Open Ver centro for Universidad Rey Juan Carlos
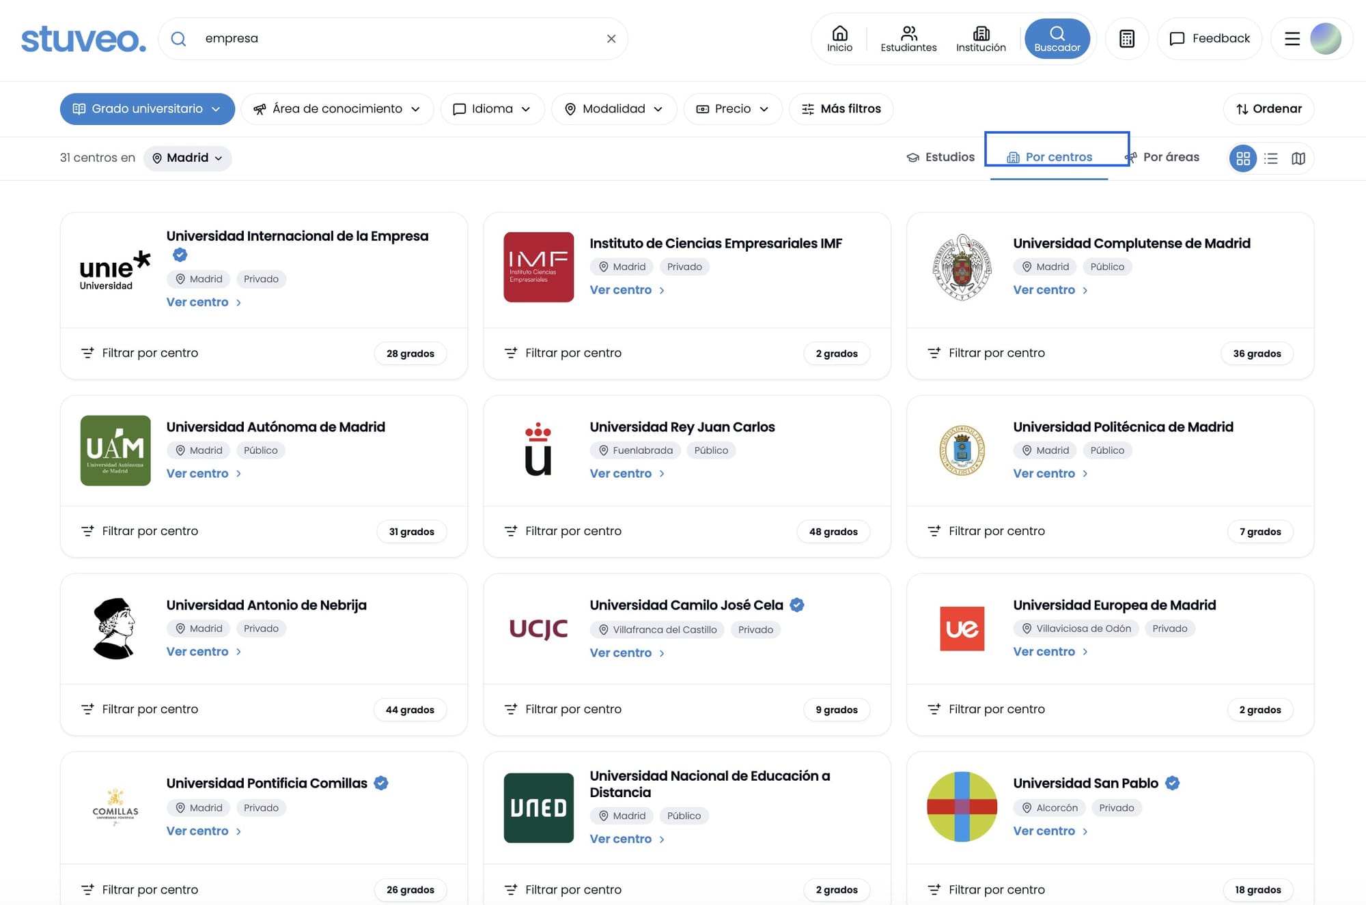Image resolution: width=1366 pixels, height=905 pixels. (627, 474)
